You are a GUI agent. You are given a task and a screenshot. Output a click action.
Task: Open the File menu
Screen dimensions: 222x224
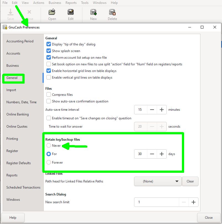[x=5, y=3]
